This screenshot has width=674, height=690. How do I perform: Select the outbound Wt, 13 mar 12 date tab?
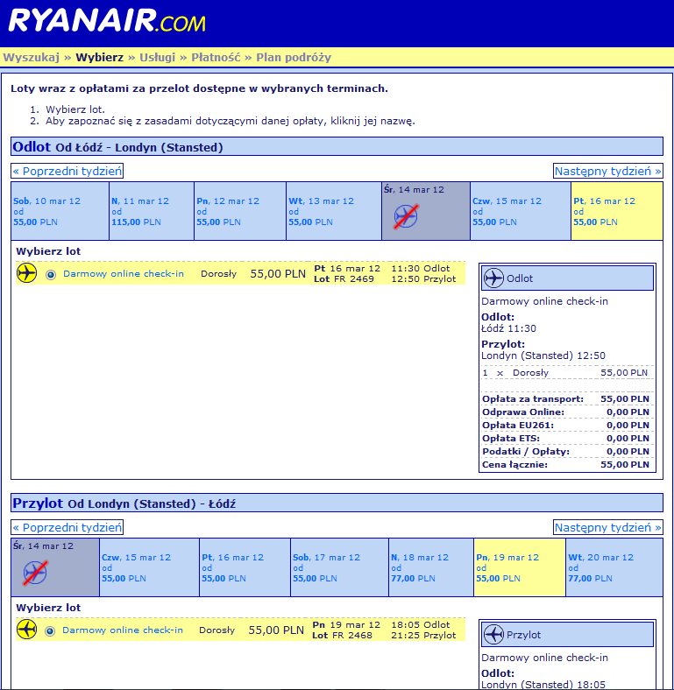tap(334, 211)
